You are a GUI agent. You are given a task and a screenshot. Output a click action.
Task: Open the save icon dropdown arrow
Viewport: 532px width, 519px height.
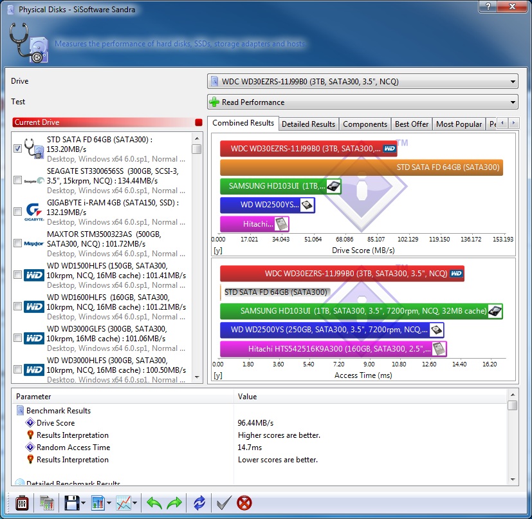pyautogui.click(x=84, y=503)
